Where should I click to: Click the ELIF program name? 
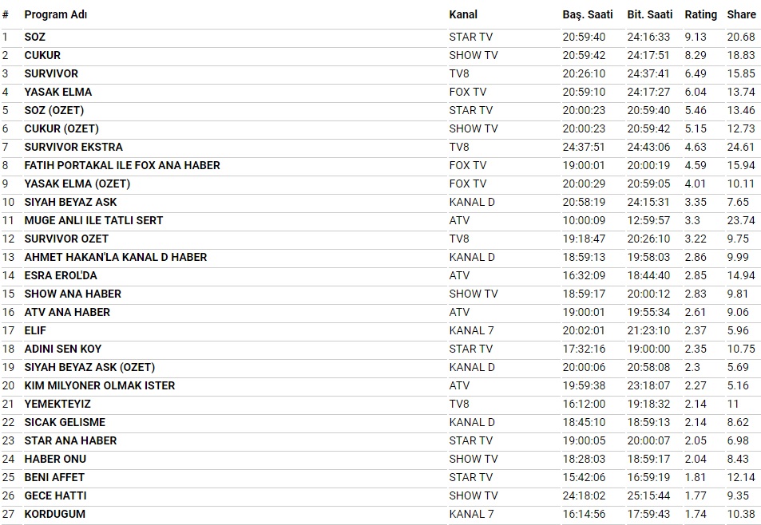pyautogui.click(x=35, y=330)
